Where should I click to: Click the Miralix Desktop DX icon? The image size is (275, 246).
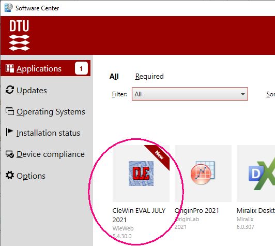pyautogui.click(x=262, y=174)
